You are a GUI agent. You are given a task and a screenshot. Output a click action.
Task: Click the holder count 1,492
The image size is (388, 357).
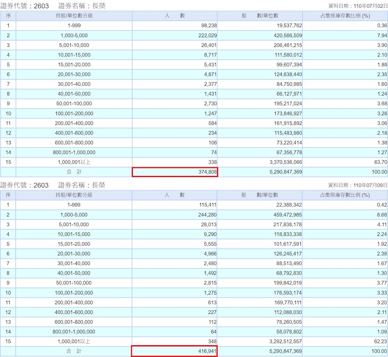[210, 273]
